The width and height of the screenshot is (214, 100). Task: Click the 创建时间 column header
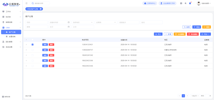pyautogui.click(x=124, y=40)
